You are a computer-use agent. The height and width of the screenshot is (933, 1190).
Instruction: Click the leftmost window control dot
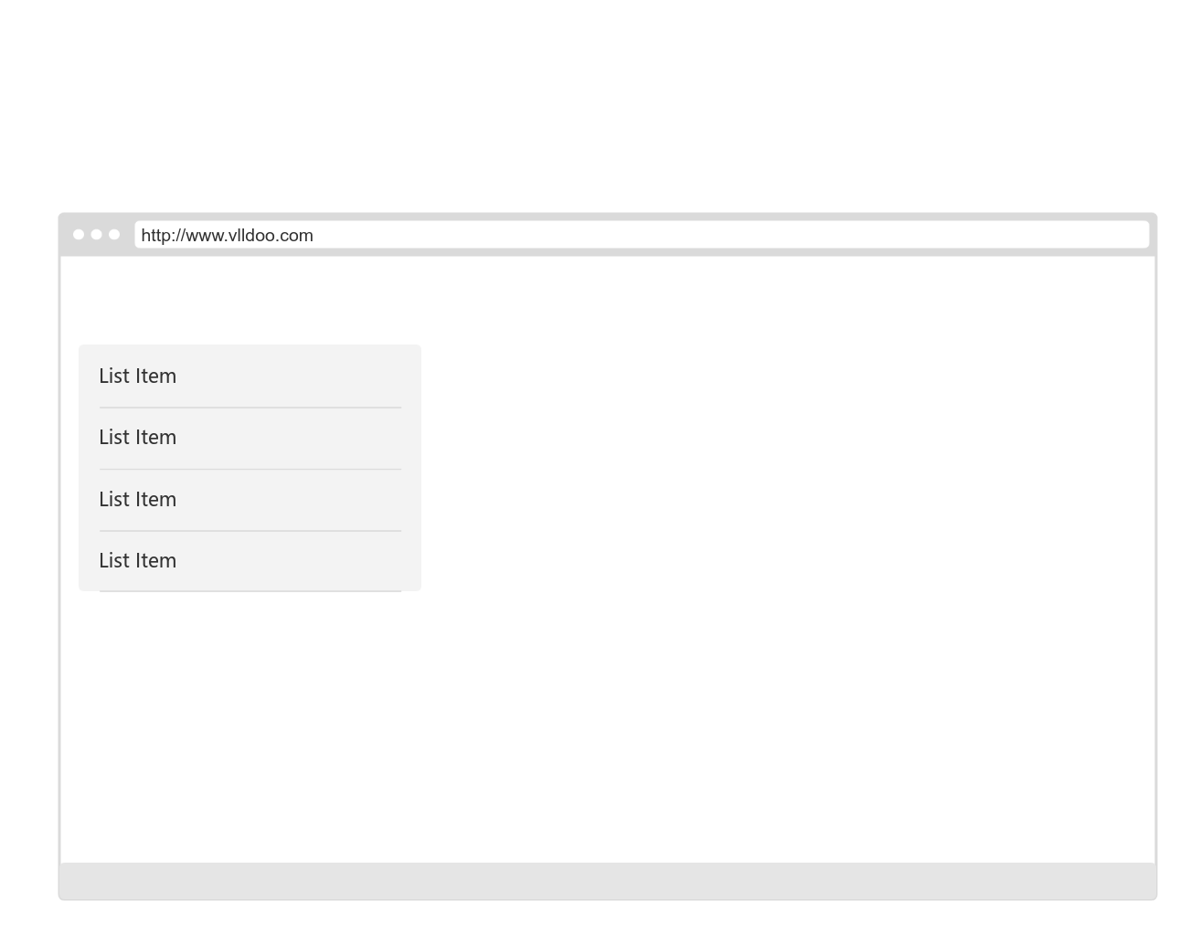pos(79,235)
